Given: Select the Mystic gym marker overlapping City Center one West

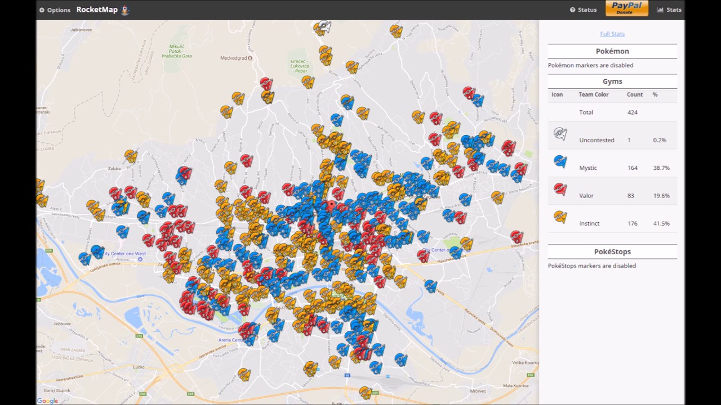Looking at the screenshot, I should tap(97, 251).
